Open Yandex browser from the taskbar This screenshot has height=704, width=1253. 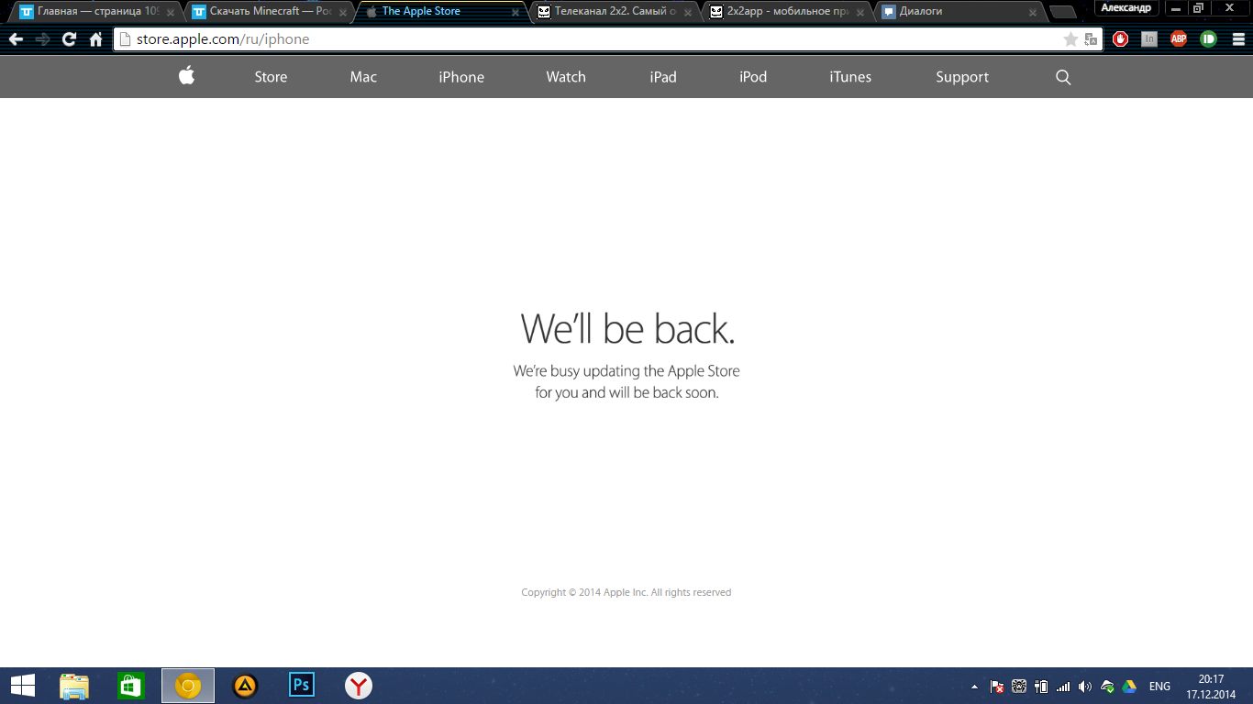coord(359,686)
